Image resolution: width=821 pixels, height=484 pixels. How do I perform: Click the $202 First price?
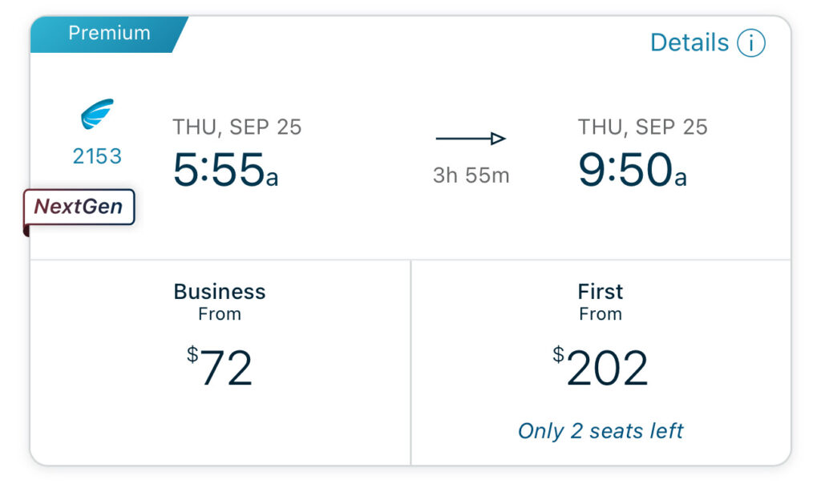coord(601,367)
